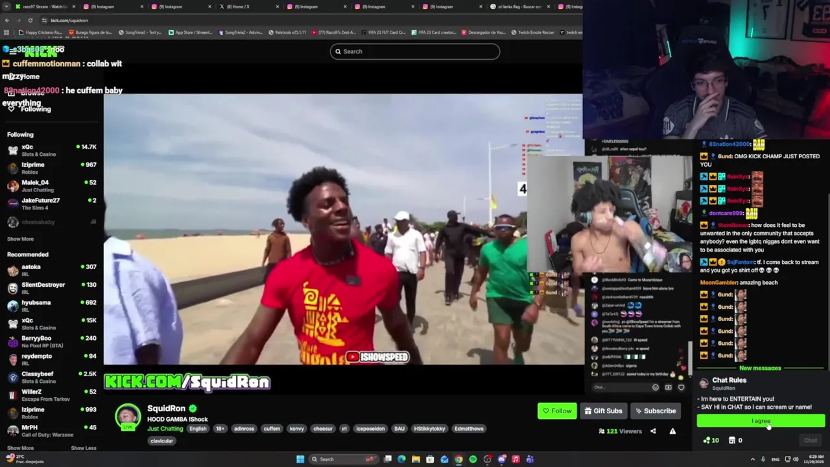The height and width of the screenshot is (467, 830).
Task: Focus the Kick search field
Action: tap(415, 51)
